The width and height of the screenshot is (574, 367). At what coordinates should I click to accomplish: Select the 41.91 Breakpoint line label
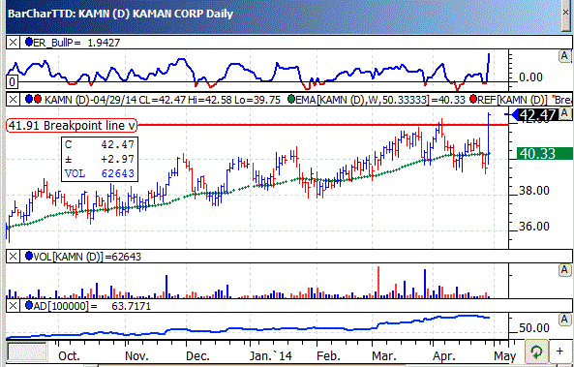72,126
